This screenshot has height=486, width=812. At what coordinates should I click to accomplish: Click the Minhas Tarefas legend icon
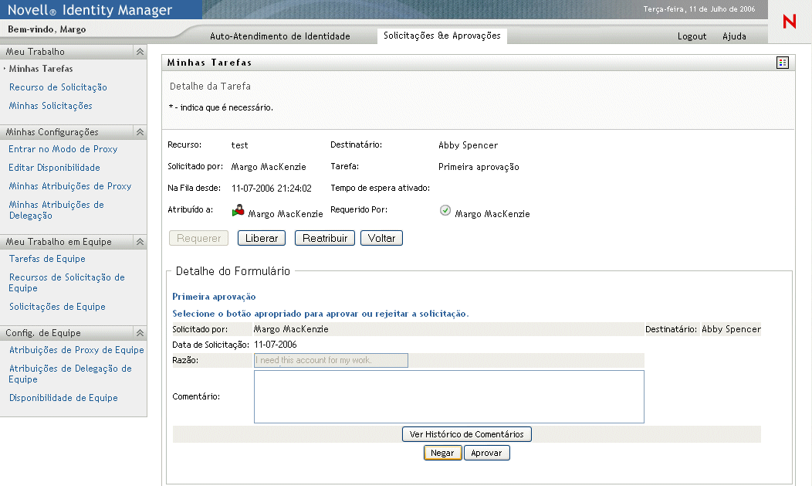tap(783, 63)
